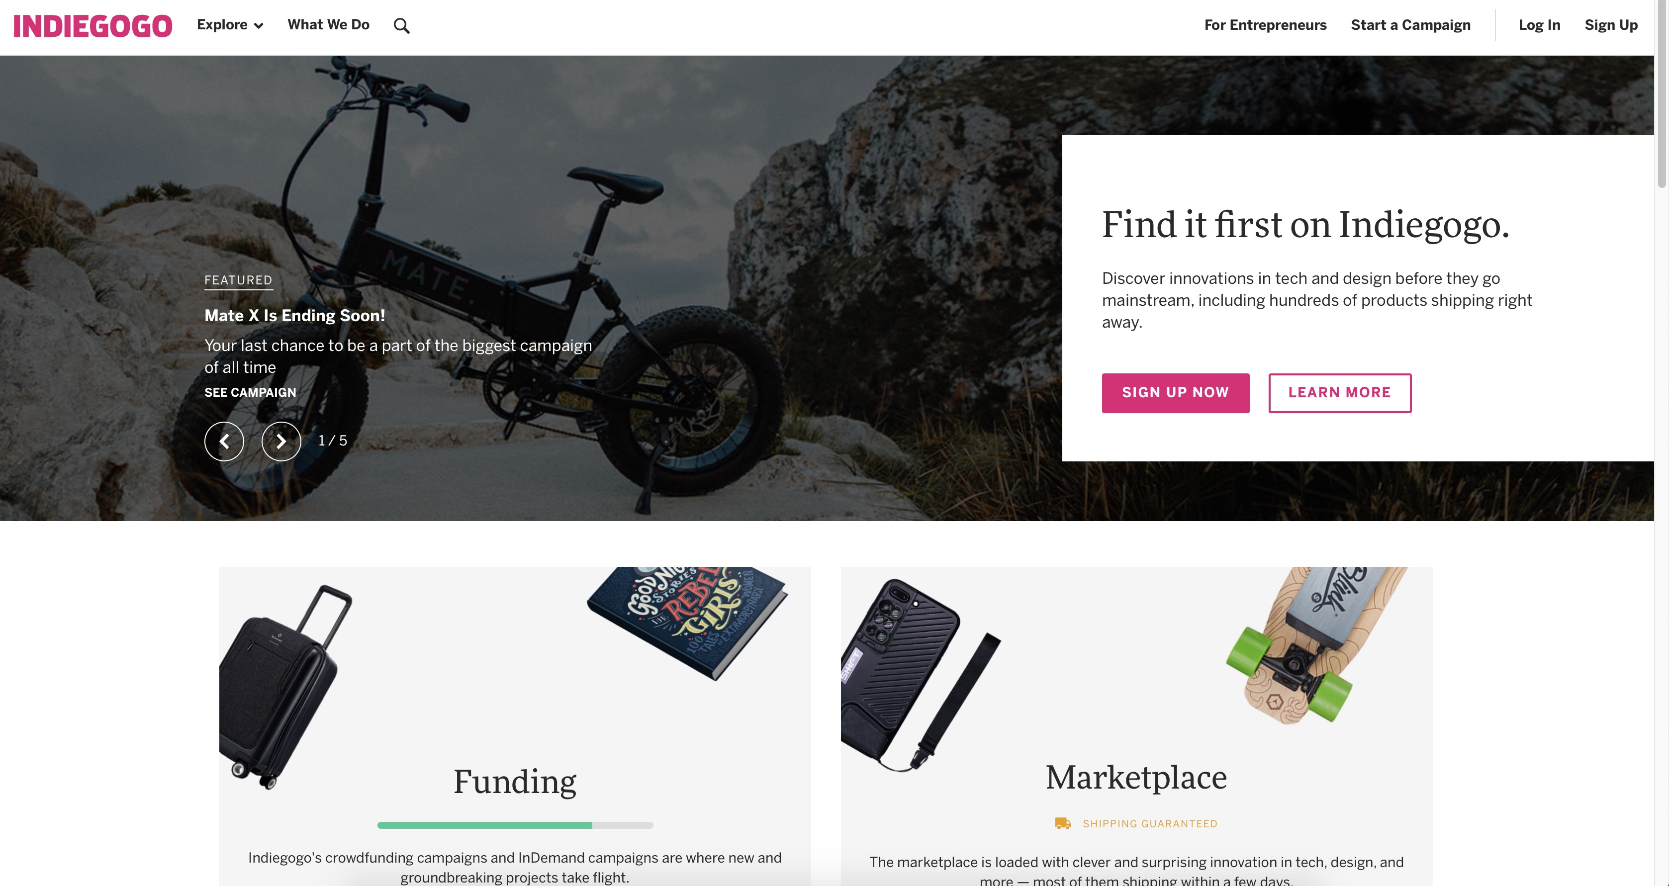Image resolution: width=1669 pixels, height=886 pixels.
Task: Click the SIGN UP NOW button
Action: point(1175,392)
